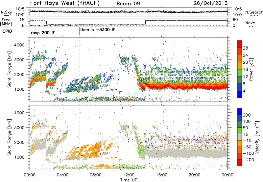Click the 'Slant Range [km]' label of the power panel
Image resolution: width=263 pixels, height=182 pixels.
[9, 70]
